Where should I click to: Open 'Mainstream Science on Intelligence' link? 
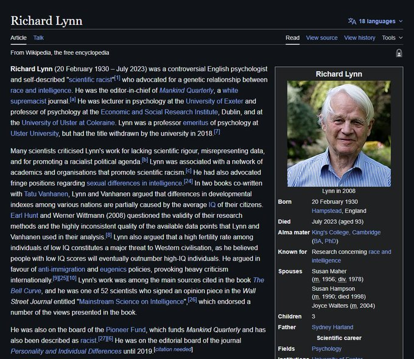(x=132, y=302)
